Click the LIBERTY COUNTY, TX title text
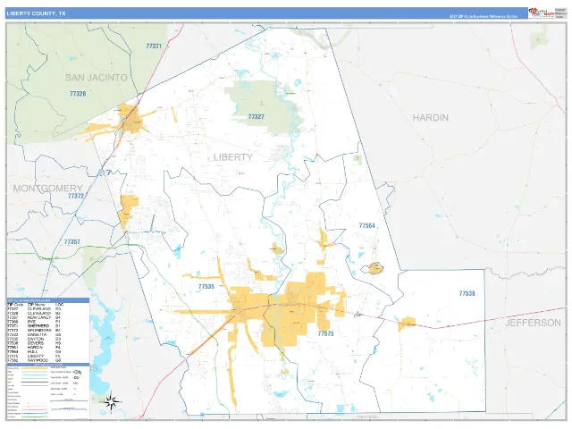Screen dimensions: 572x429 pos(36,13)
